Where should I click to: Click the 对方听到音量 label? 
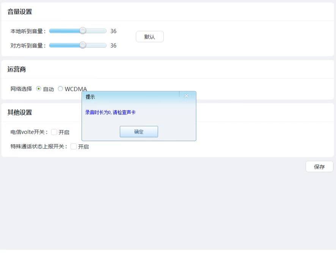[x=28, y=45]
